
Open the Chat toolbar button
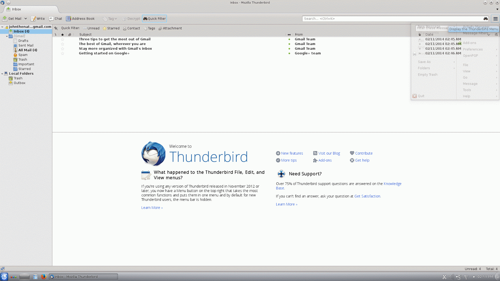pyautogui.click(x=56, y=19)
